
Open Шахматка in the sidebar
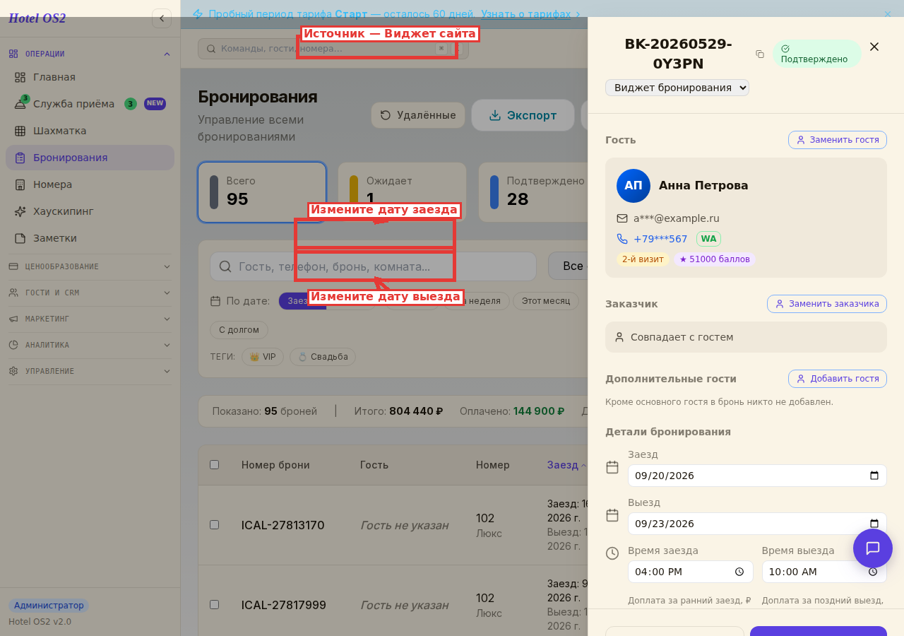pos(90,131)
